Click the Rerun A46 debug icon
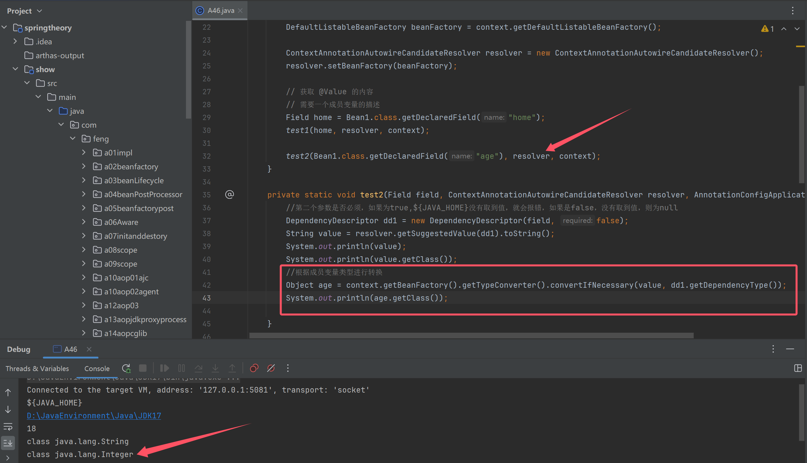This screenshot has height=463, width=807. pyautogui.click(x=126, y=368)
